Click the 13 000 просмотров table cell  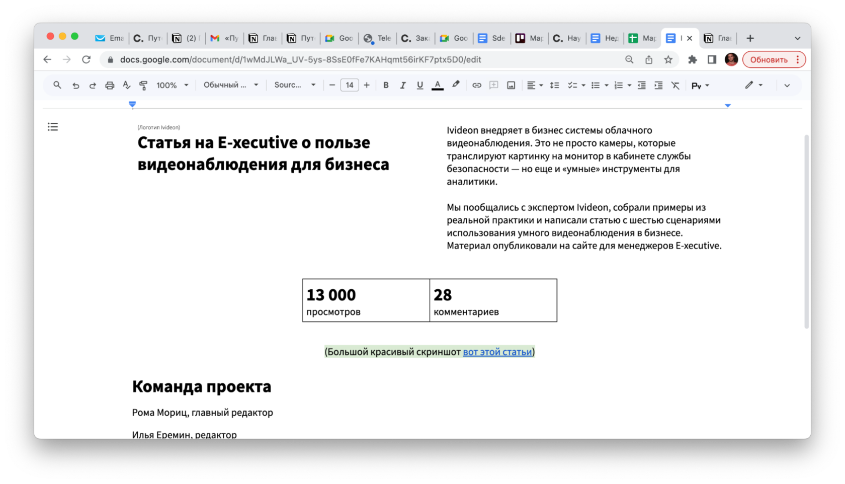(x=366, y=300)
